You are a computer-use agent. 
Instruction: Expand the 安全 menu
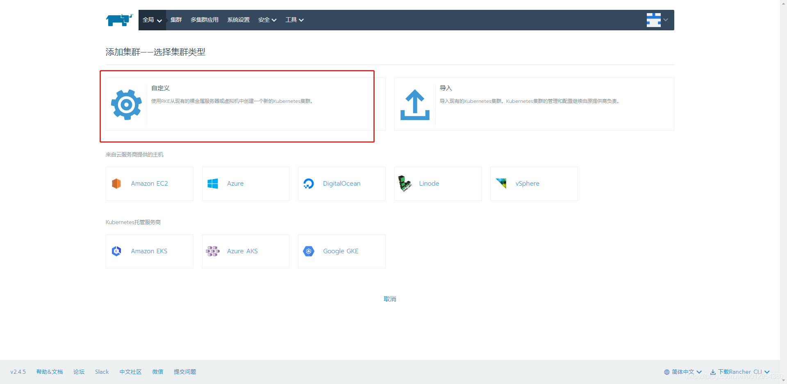pyautogui.click(x=267, y=20)
